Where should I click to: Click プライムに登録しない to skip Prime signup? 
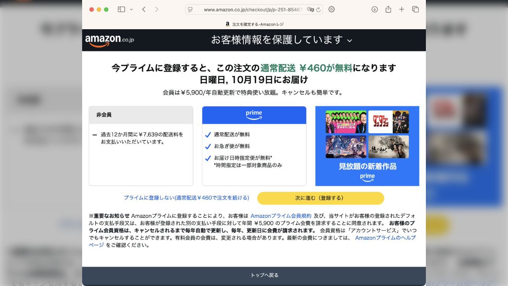(186, 198)
